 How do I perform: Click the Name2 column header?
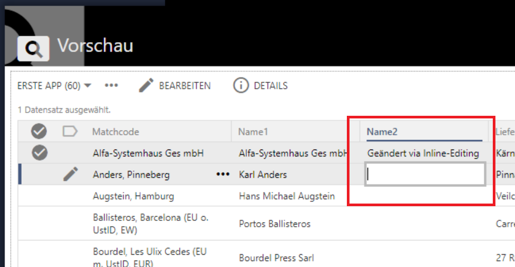click(382, 132)
